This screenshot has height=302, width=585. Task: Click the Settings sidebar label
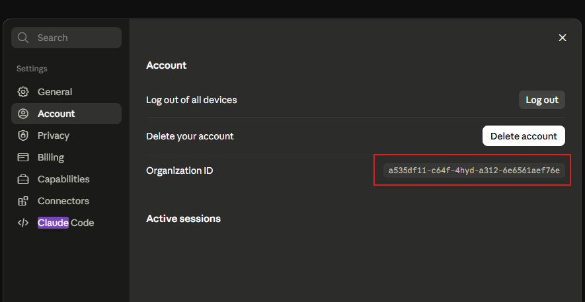[x=32, y=69]
